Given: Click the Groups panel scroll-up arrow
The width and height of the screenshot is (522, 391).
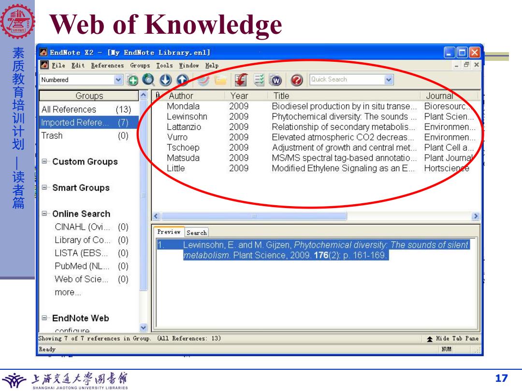Looking at the screenshot, I should pyautogui.click(x=143, y=95).
